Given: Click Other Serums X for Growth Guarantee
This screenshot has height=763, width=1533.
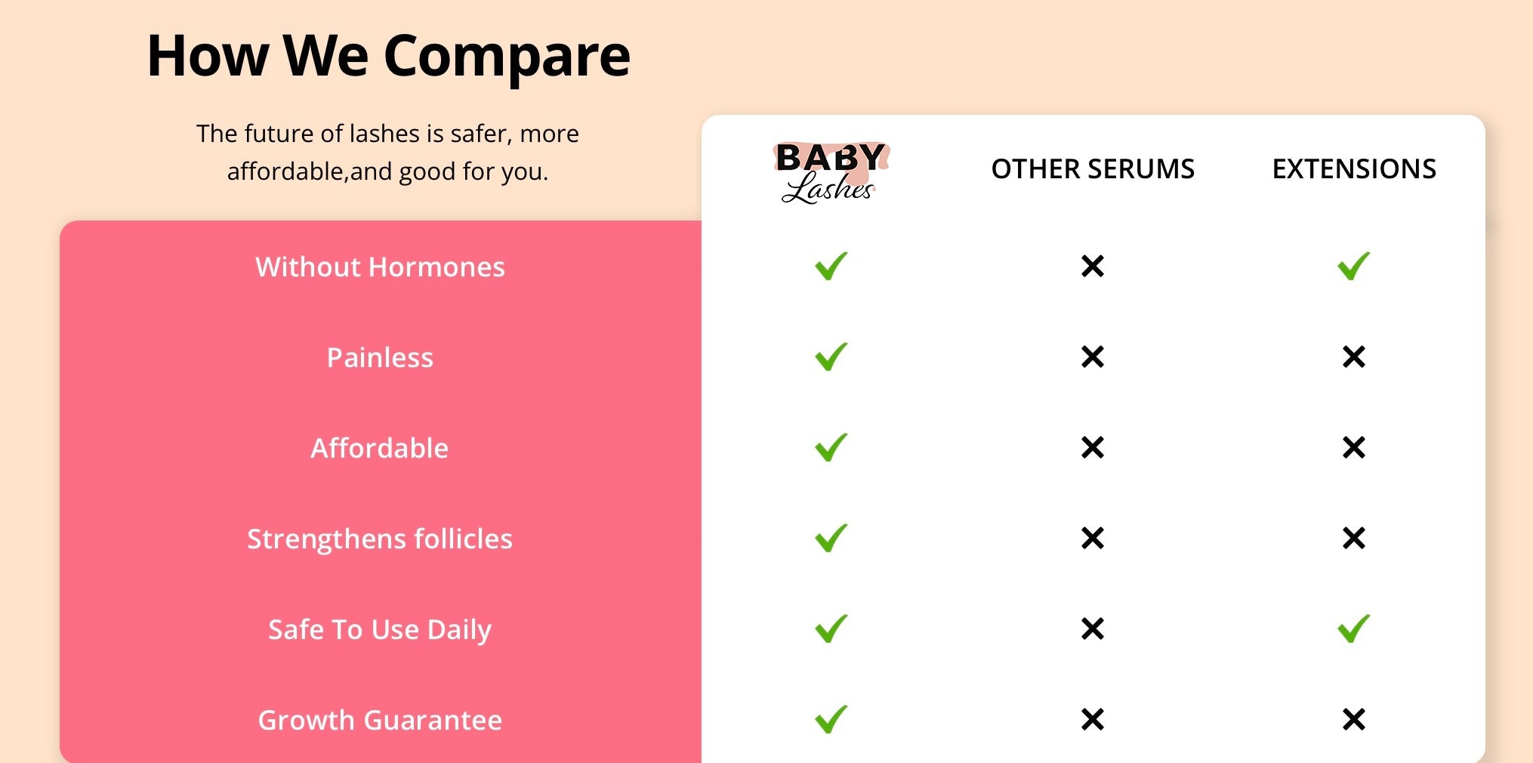Looking at the screenshot, I should pyautogui.click(x=1092, y=719).
